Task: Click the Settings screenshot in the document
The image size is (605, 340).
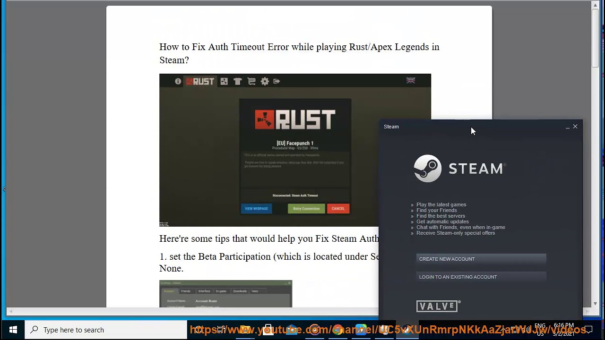Action: 225,294
